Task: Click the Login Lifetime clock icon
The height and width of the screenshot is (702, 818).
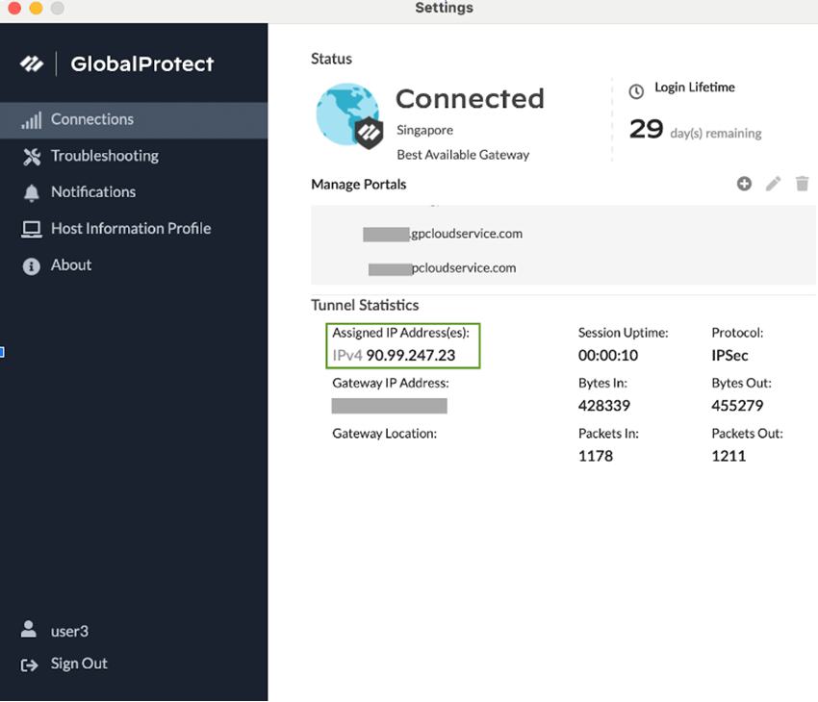Action: pyautogui.click(x=636, y=91)
